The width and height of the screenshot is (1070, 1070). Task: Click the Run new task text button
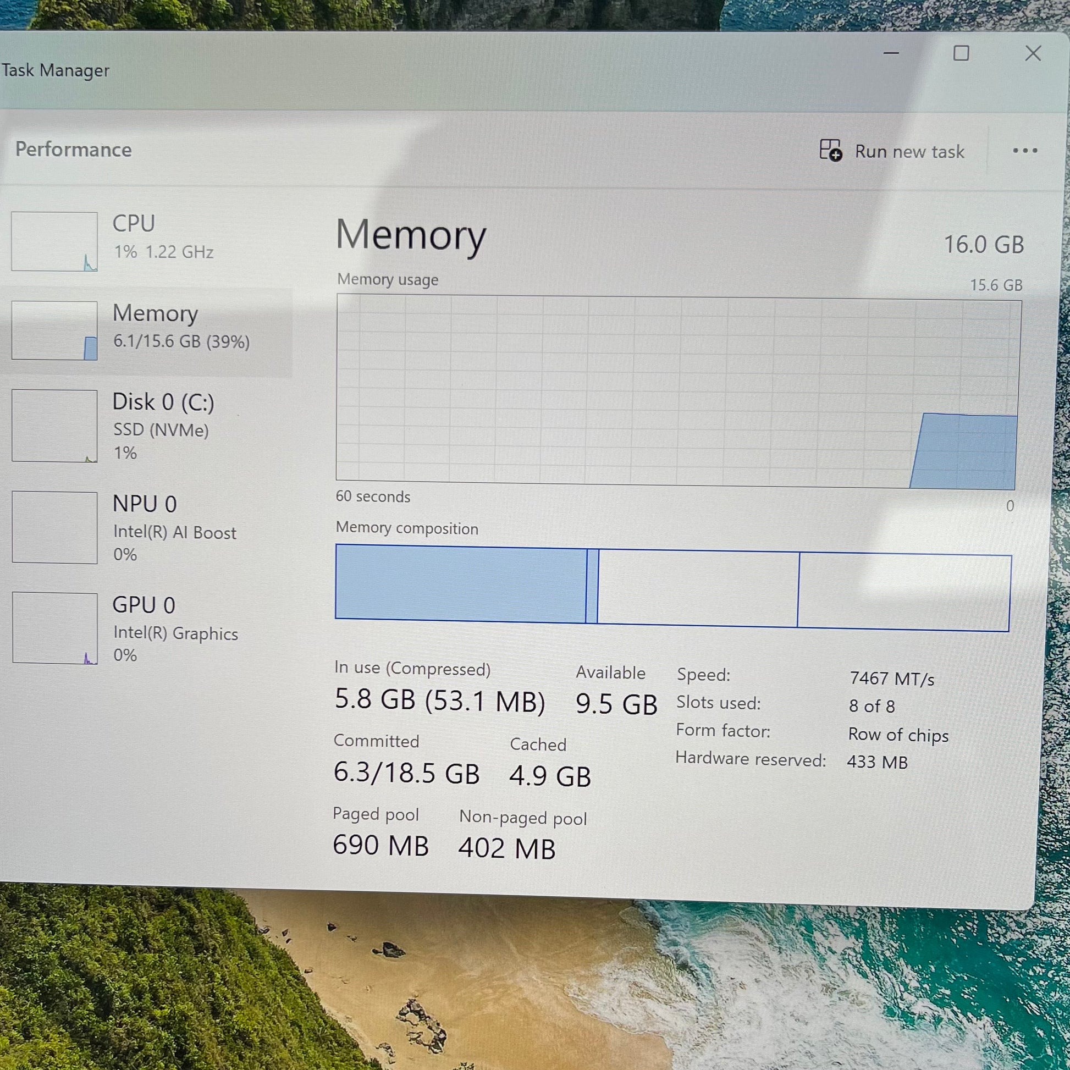909,151
